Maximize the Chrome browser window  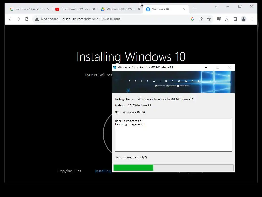tap(240, 6)
